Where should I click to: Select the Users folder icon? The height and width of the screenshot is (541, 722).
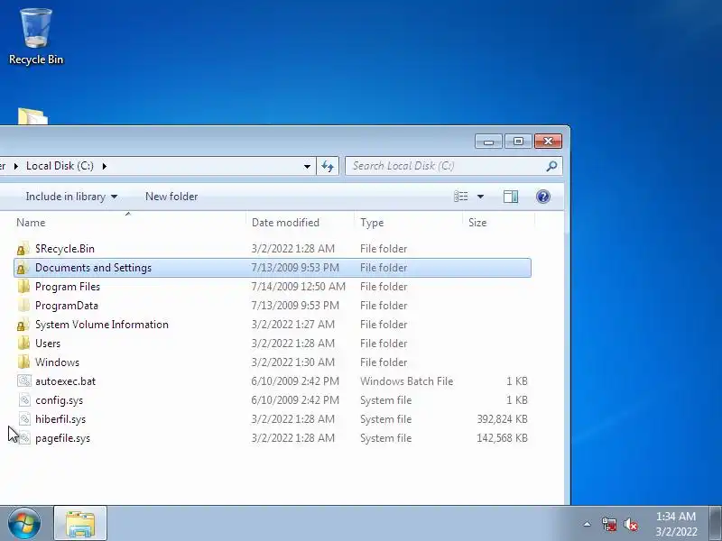[23, 344]
